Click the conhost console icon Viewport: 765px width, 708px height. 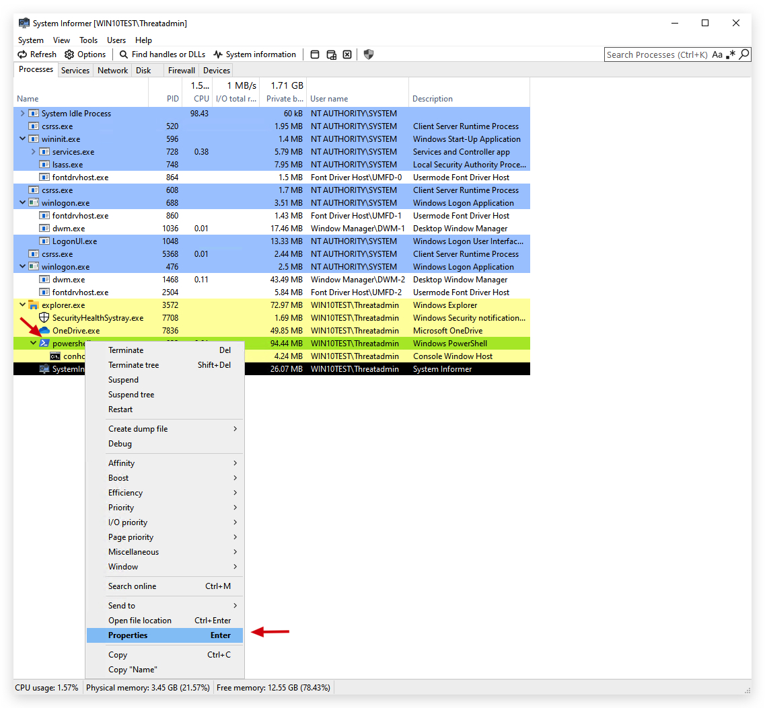click(x=55, y=356)
